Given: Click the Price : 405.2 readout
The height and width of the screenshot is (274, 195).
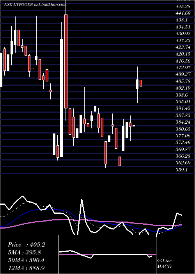Looking at the screenshot, I should 27,245.
